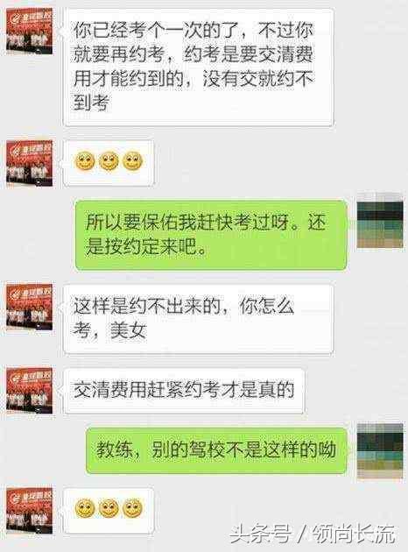This screenshot has width=408, height=552.
Task: Open pixelated user avatar beside 教练 message
Action: click(x=380, y=451)
